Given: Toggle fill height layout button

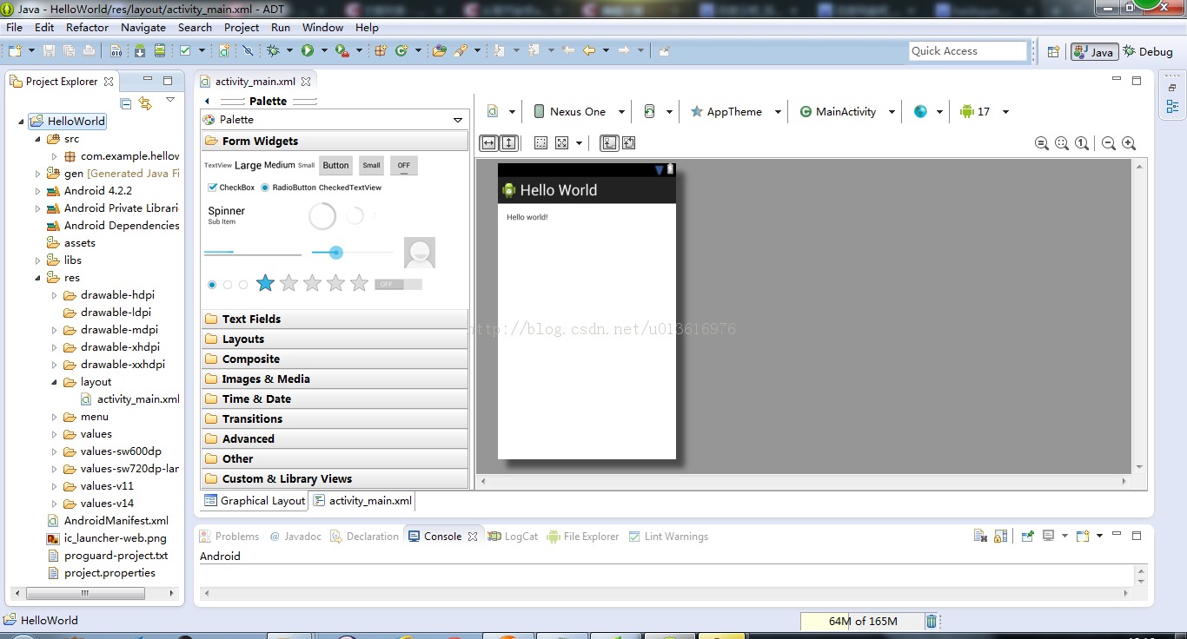Looking at the screenshot, I should (x=509, y=143).
